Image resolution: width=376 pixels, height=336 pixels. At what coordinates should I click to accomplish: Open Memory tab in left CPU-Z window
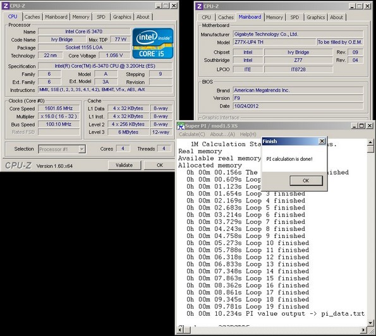click(81, 17)
